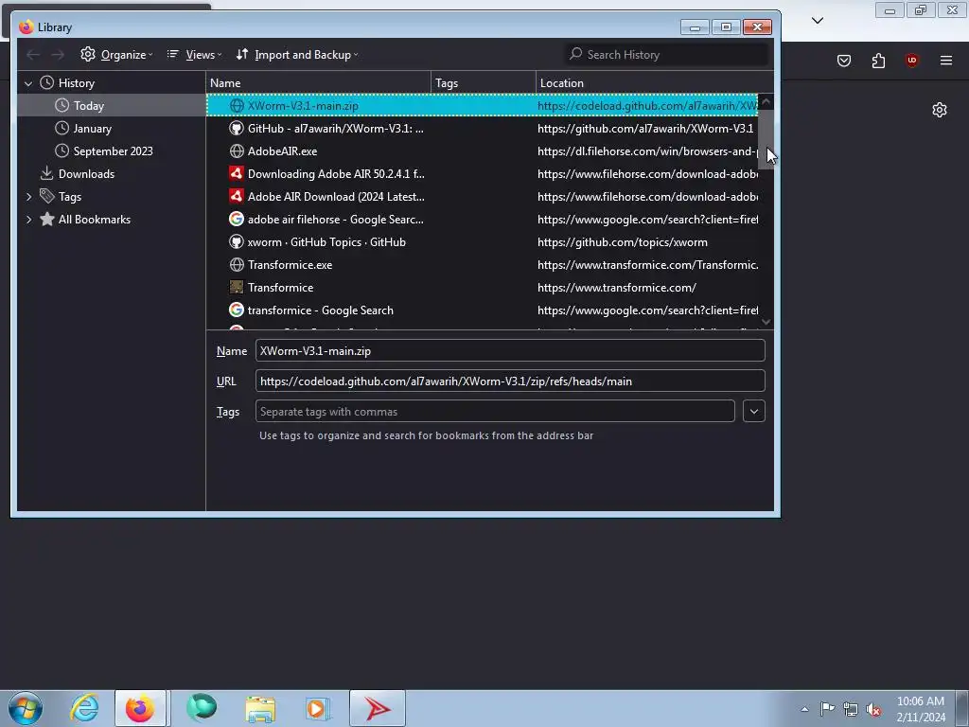
Task: Open network status tray icon
Action: click(x=851, y=709)
